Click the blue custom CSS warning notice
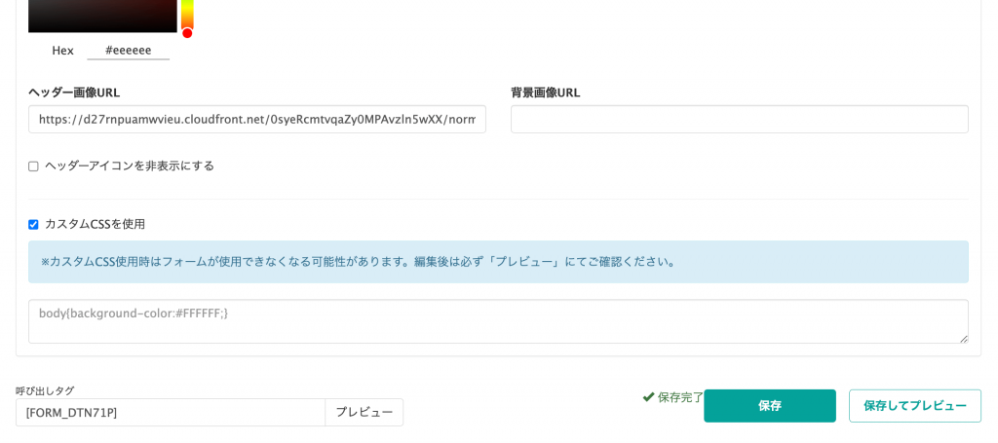Image resolution: width=998 pixels, height=443 pixels. pyautogui.click(x=498, y=262)
